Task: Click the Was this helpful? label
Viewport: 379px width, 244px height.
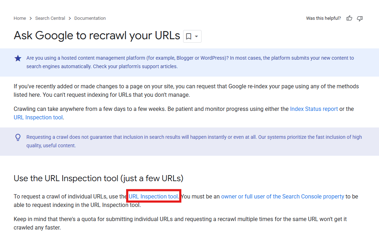Action: click(323, 18)
